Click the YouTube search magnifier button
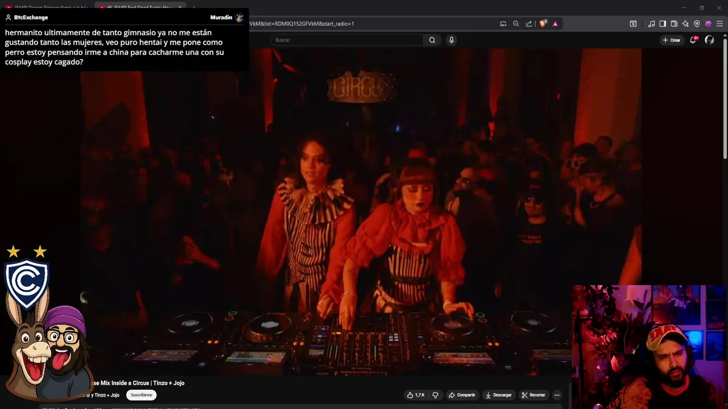The image size is (728, 409). [x=432, y=40]
